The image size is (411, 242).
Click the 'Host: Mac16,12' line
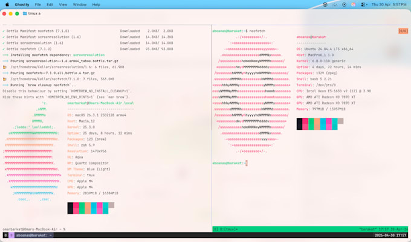[81, 121]
